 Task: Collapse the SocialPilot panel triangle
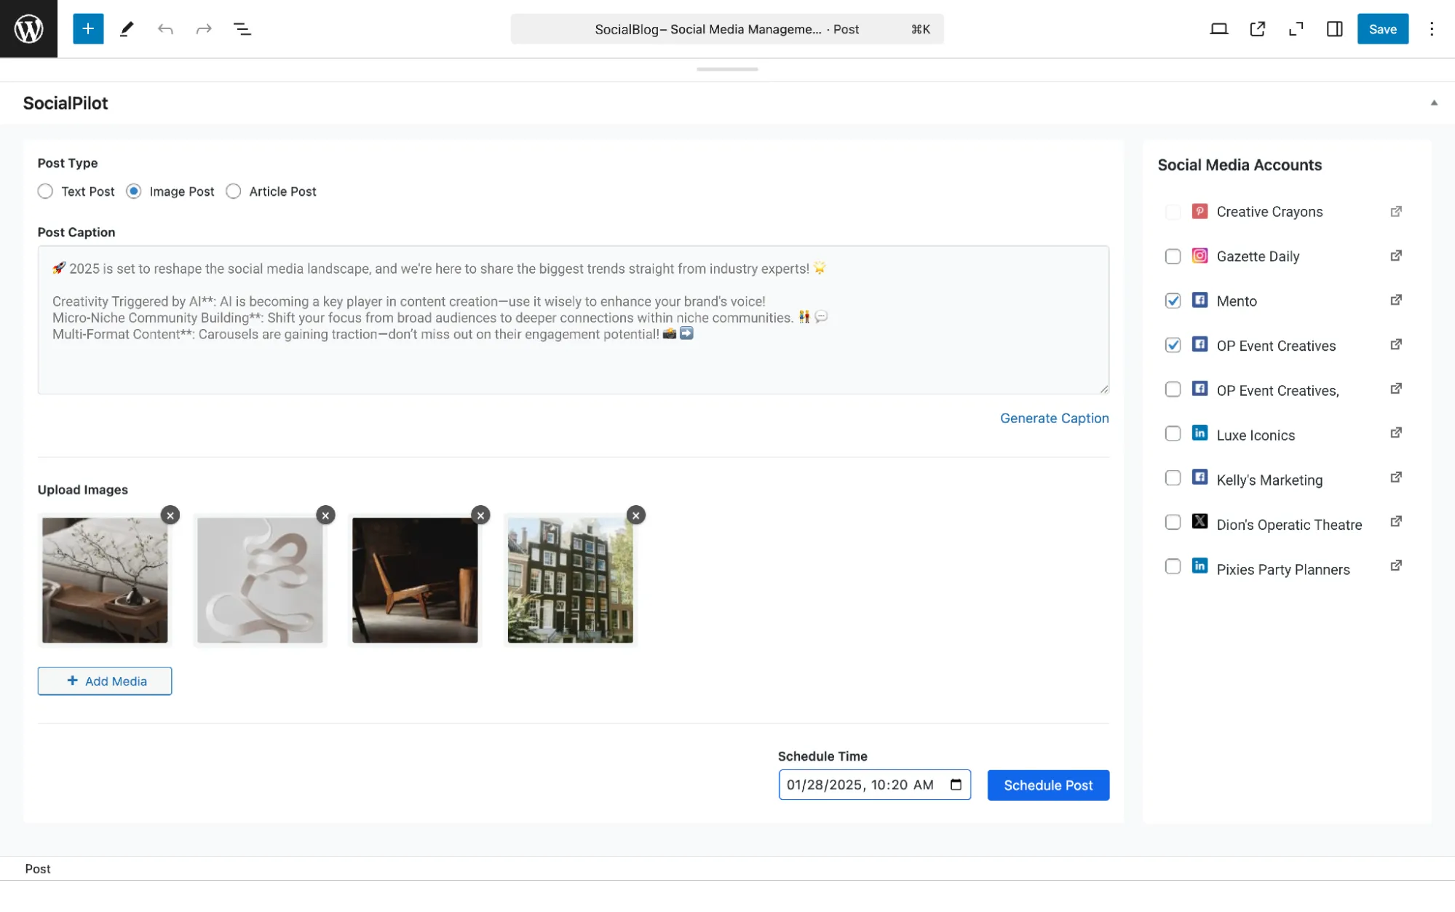[x=1434, y=103]
